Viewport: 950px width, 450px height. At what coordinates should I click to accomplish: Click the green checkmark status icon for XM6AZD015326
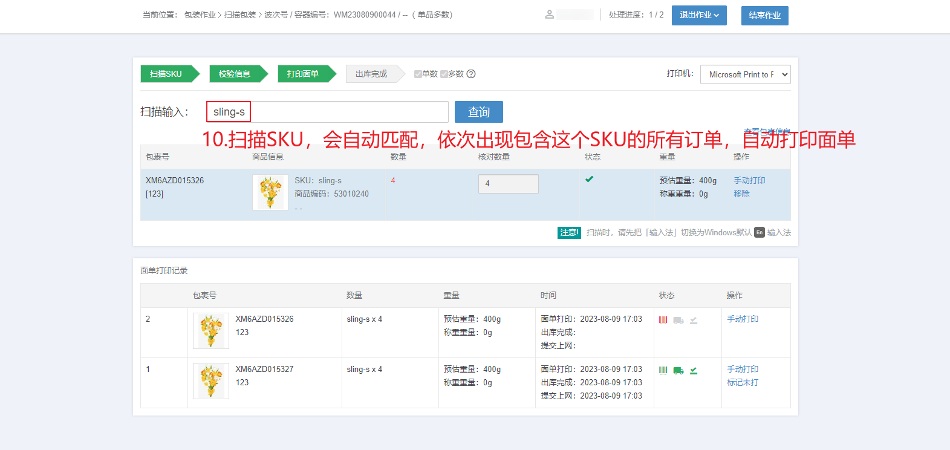click(589, 179)
